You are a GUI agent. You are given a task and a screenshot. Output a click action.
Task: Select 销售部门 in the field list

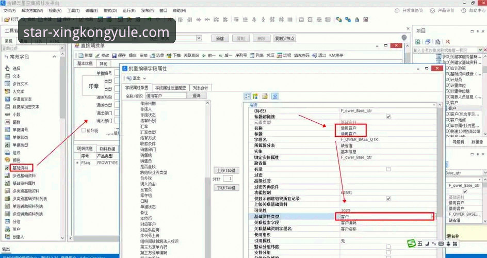tap(148, 149)
